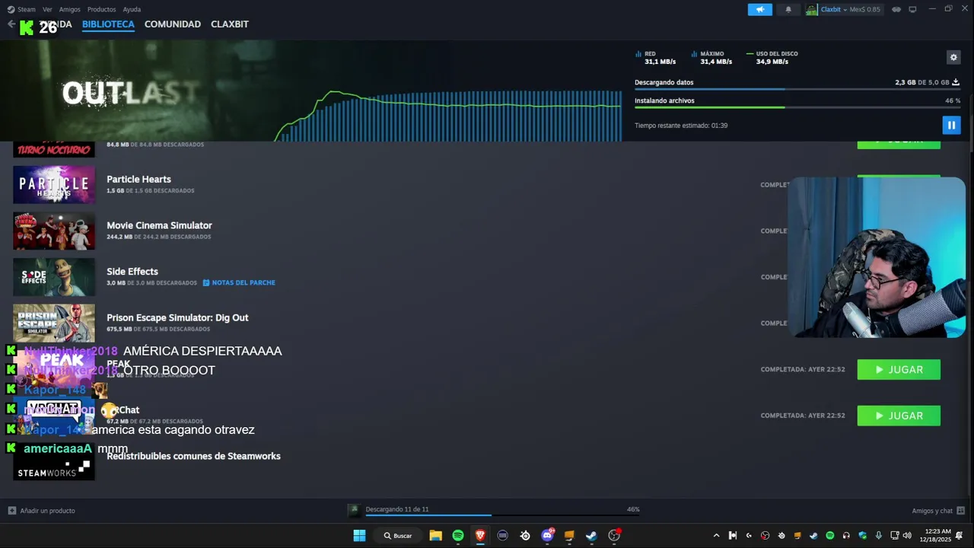
Task: Open the Prison Escape Simulator thumbnail
Action: tap(54, 323)
